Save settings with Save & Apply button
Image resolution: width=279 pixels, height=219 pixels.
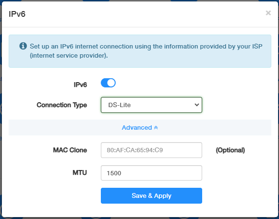click(x=151, y=195)
